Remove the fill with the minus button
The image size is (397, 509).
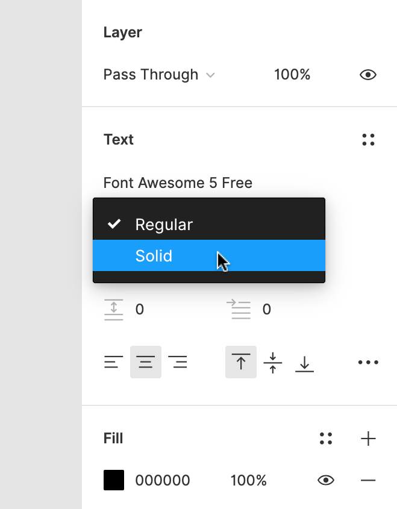point(368,480)
